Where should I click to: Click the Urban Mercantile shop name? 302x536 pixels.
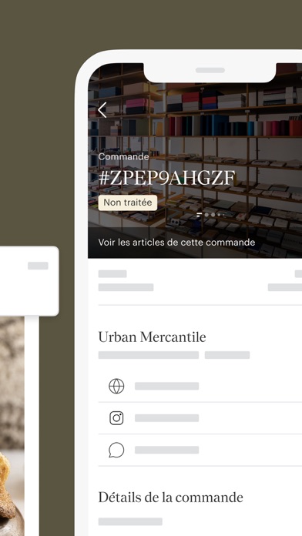click(153, 337)
